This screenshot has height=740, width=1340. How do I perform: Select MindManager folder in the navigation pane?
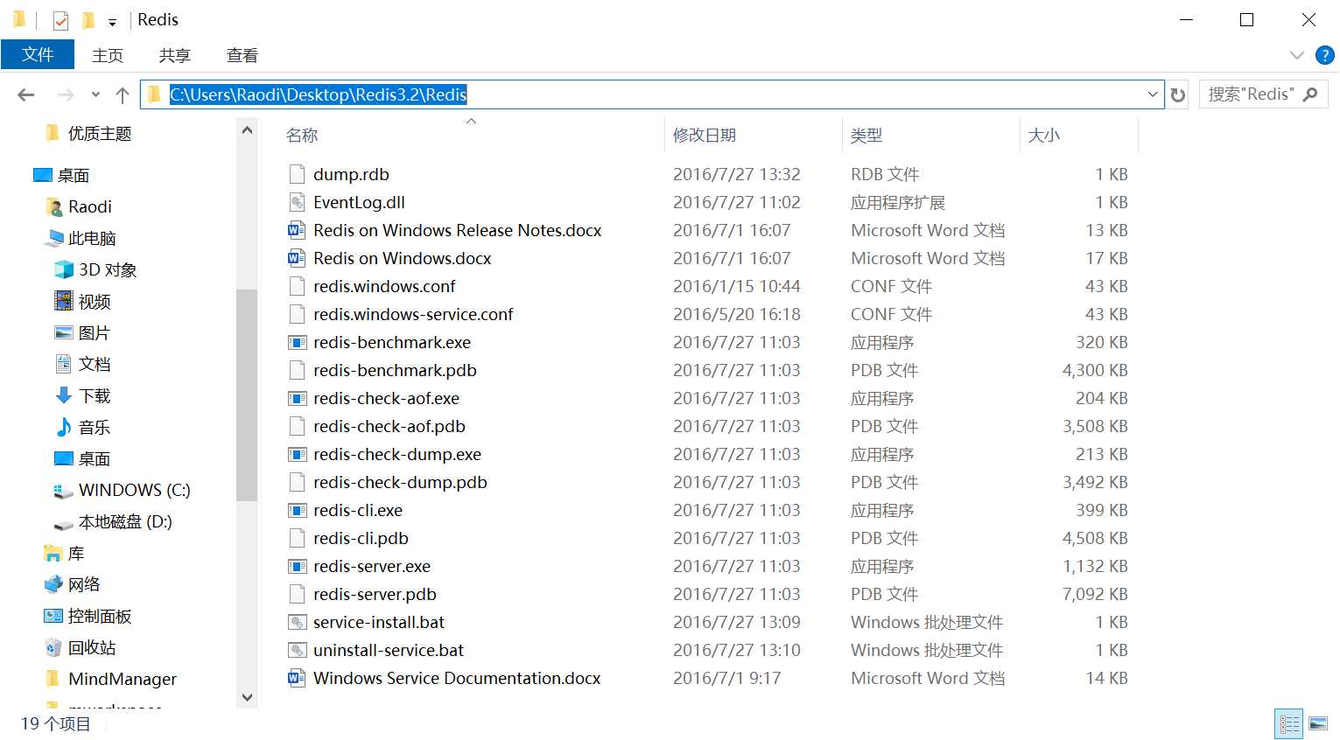coord(110,679)
